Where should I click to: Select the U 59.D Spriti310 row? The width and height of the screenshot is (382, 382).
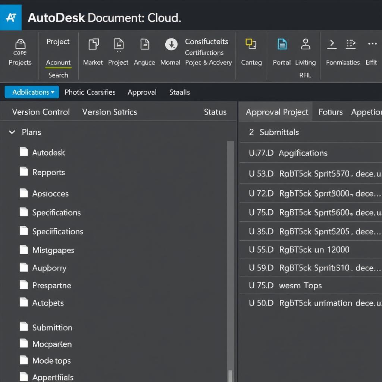tap(311, 267)
